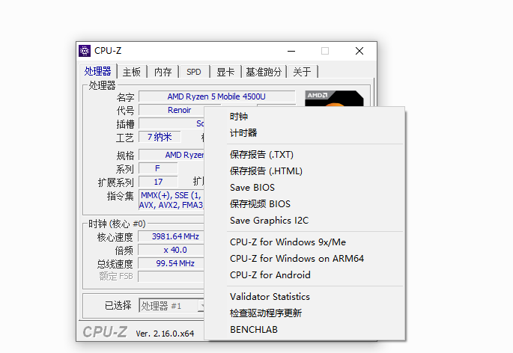The image size is (513, 353).
Task: Choose 检查驱动程序更新 menu item
Action: (305, 313)
